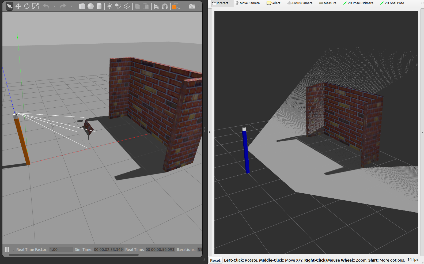Click the blue pole in RViz view
424x264 pixels.
coord(246,152)
